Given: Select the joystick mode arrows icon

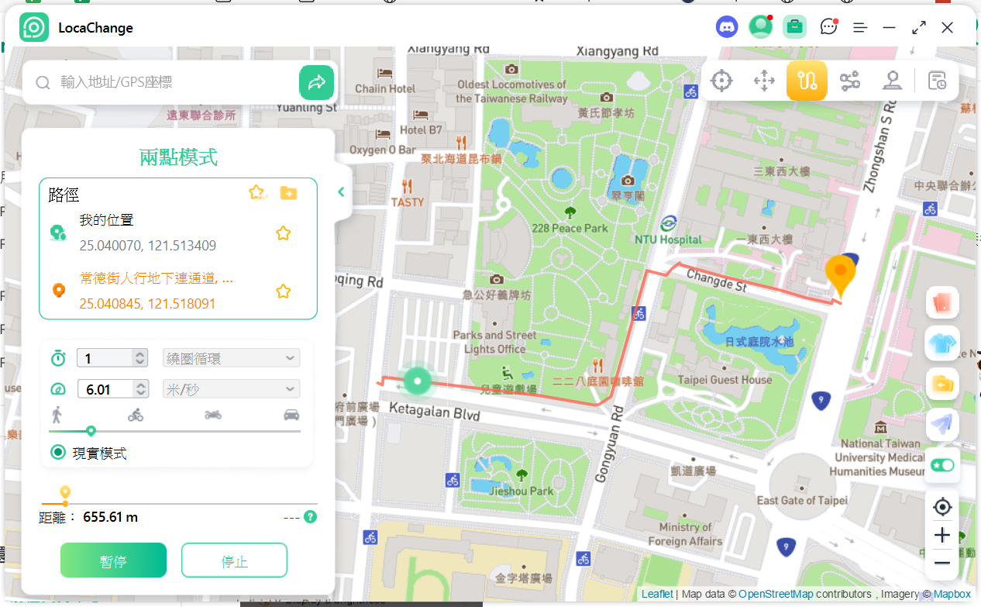Looking at the screenshot, I should click(x=764, y=81).
